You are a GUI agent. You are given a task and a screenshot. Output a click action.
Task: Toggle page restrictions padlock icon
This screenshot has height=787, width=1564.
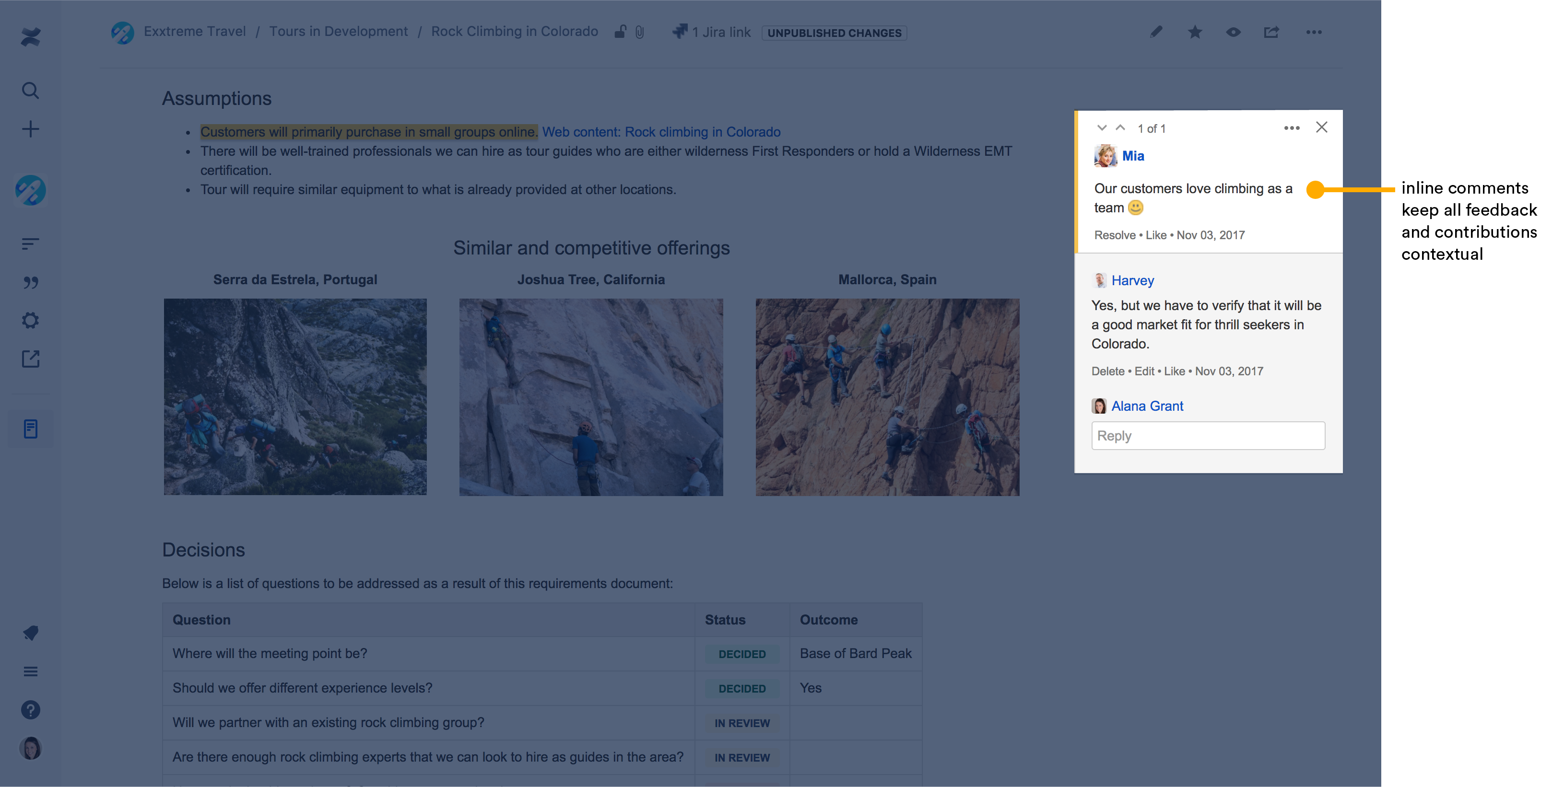[620, 32]
